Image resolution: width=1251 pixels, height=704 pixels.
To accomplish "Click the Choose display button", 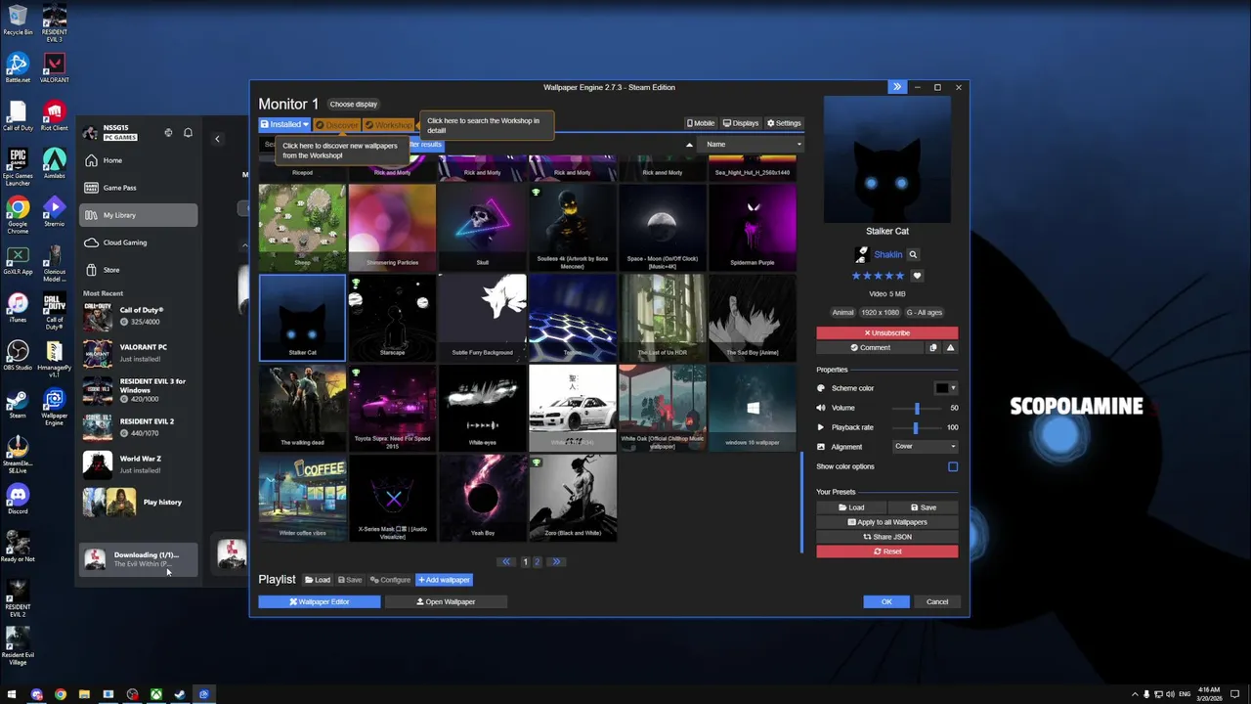I will pyautogui.click(x=353, y=104).
